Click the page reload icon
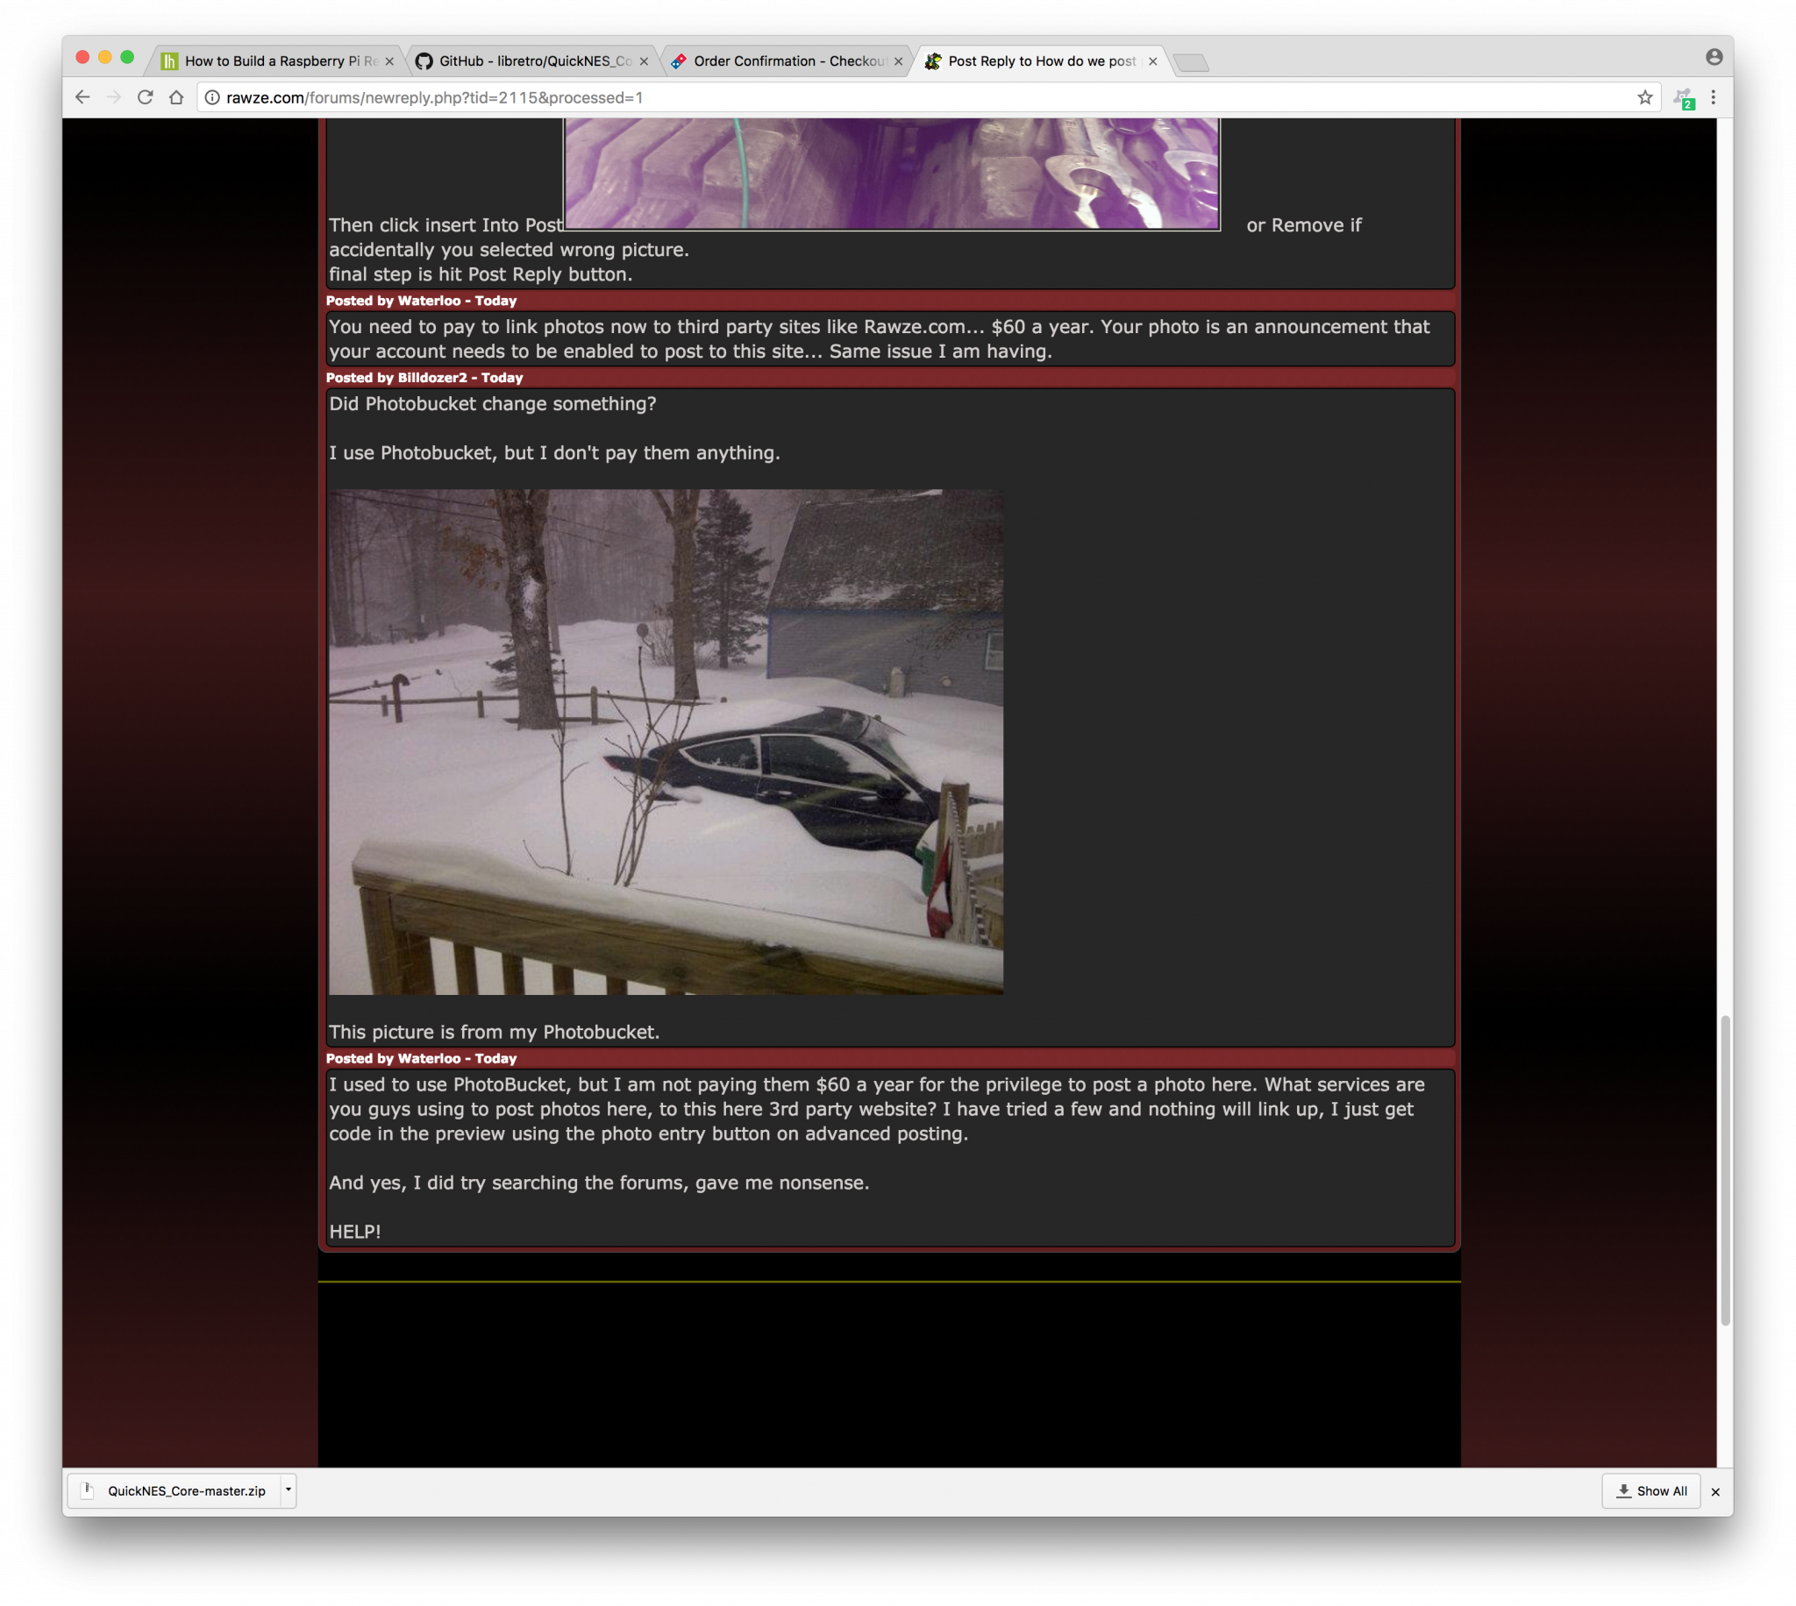The height and width of the screenshot is (1606, 1796). tap(146, 97)
